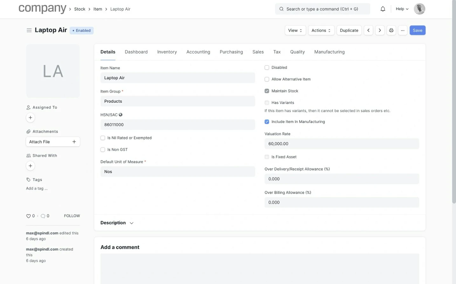Enable Allow Alternative Item checkbox
The height and width of the screenshot is (284, 456).
pos(267,79)
